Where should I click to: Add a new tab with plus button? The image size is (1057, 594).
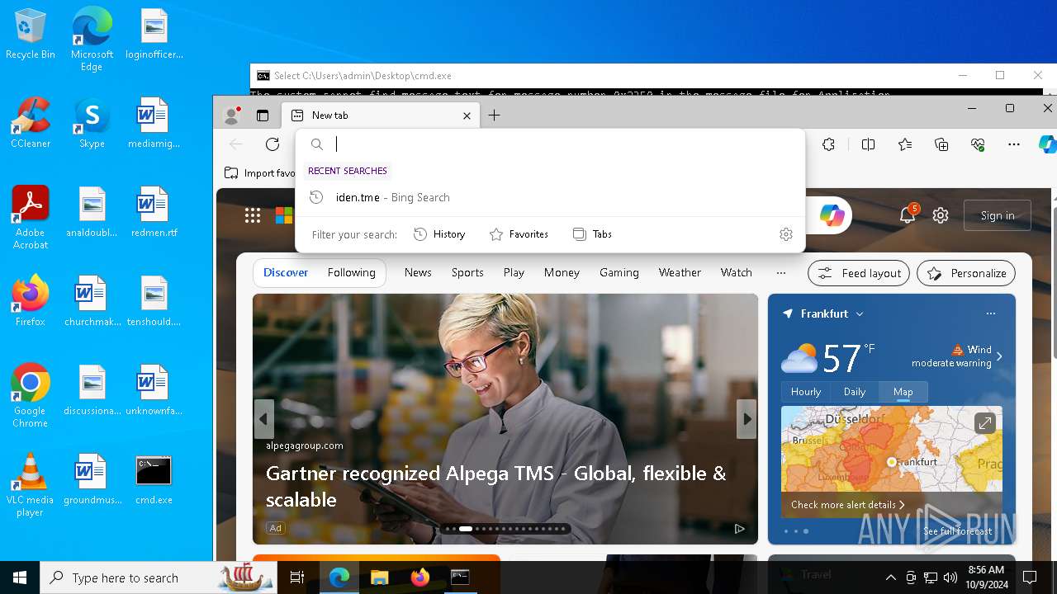[x=494, y=115]
